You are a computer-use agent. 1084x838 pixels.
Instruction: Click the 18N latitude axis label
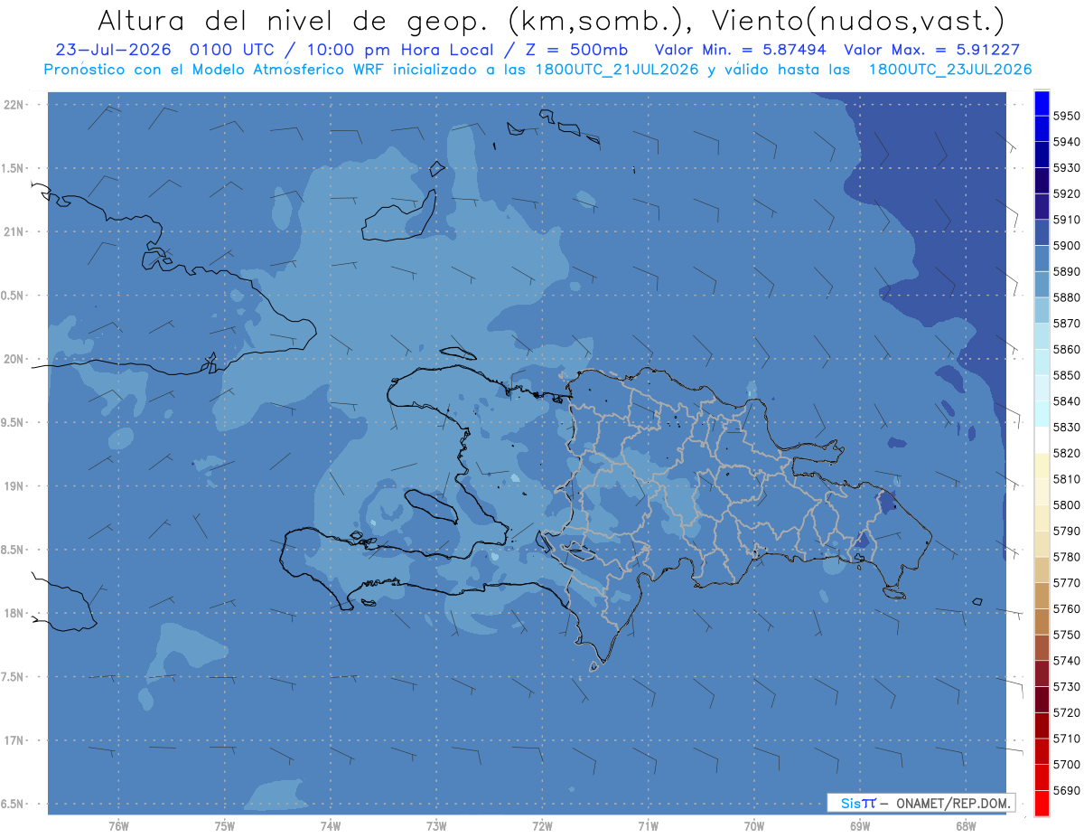pos(14,613)
